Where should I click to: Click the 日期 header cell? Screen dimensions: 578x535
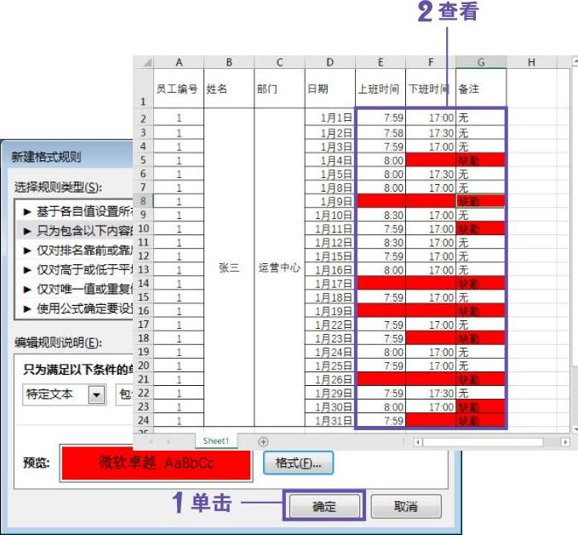(x=330, y=89)
